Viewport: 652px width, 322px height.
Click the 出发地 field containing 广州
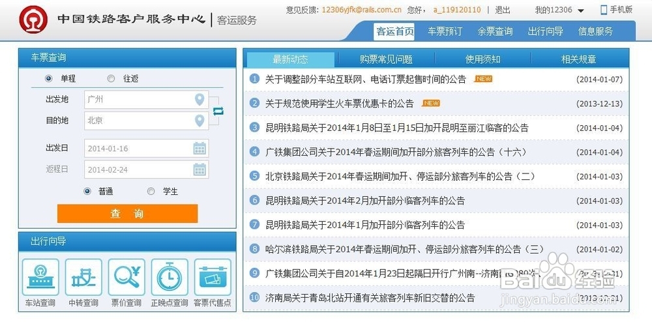coord(146,100)
